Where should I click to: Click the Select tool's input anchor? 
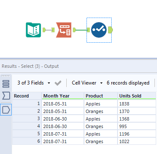click(88, 30)
